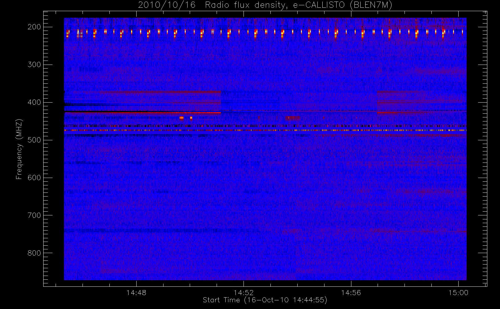
Task: Click the 700 frequency tick label
Action: click(x=34, y=215)
